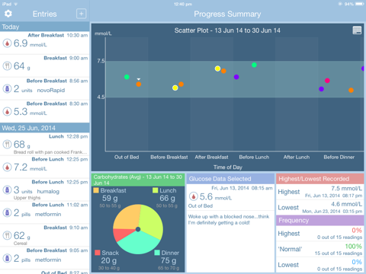Select the yellow Before Breakfast data point
This screenshot has width=366, height=274.
pyautogui.click(x=175, y=88)
